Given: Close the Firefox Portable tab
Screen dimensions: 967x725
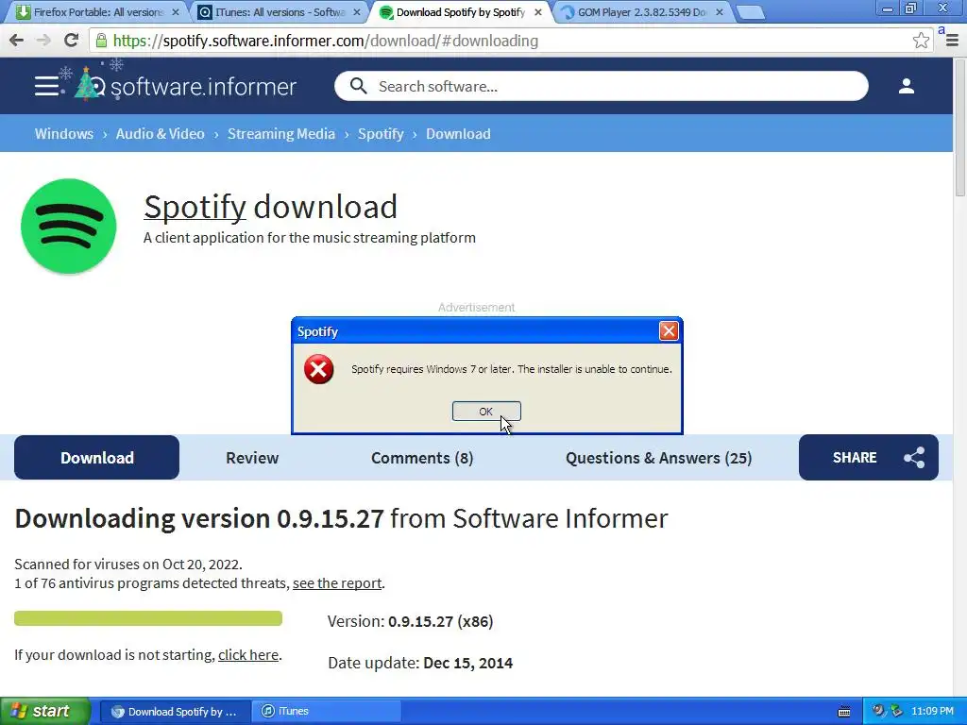Looking at the screenshot, I should [175, 12].
